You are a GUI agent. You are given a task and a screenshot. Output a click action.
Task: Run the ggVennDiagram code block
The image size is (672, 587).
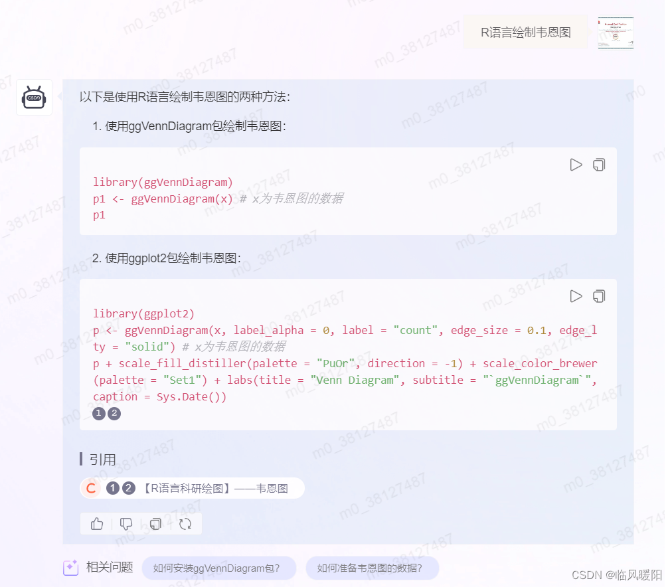tap(575, 165)
